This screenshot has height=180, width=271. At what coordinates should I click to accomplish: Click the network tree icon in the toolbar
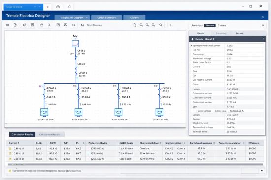point(25,25)
